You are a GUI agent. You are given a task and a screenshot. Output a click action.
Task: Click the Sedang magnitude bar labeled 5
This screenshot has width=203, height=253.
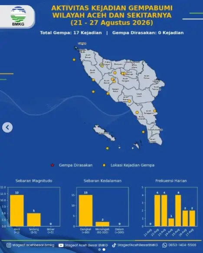tap(34, 220)
